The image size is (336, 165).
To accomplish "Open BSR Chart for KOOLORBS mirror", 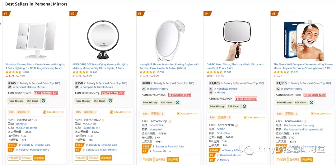I will (x=100, y=101).
